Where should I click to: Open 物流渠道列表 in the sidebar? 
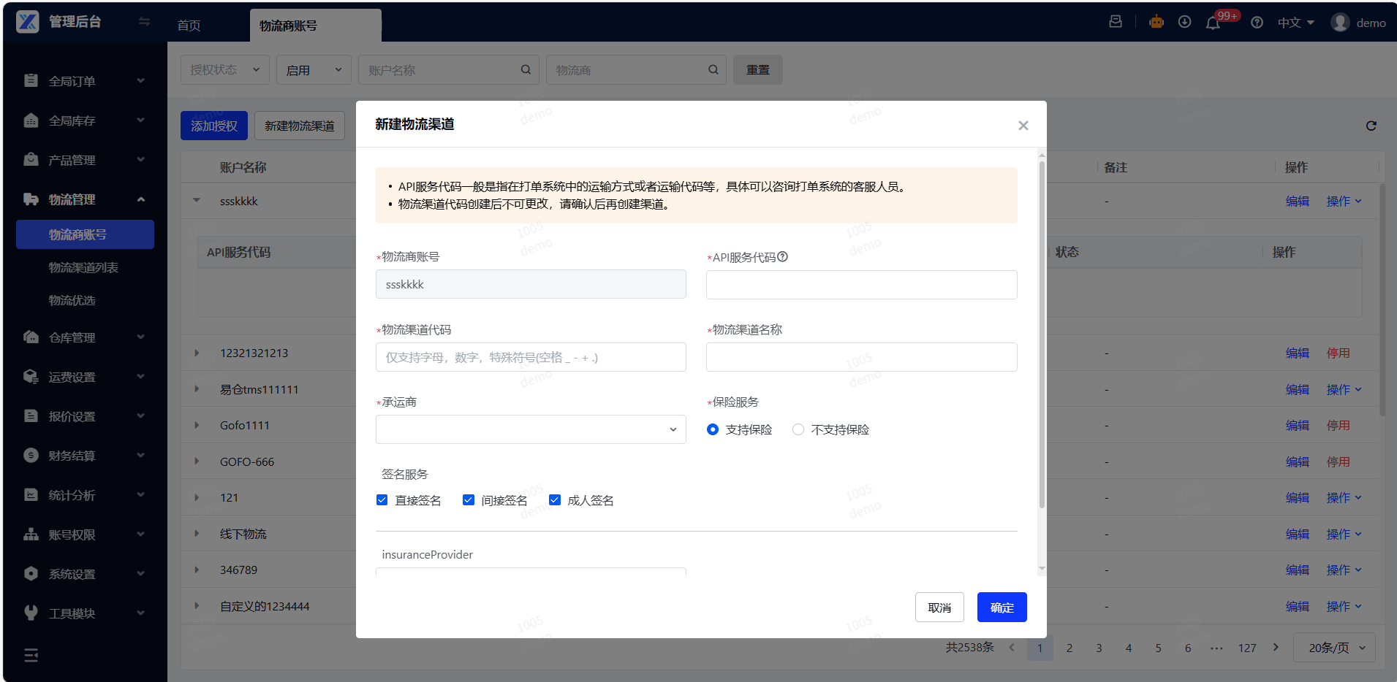click(84, 267)
